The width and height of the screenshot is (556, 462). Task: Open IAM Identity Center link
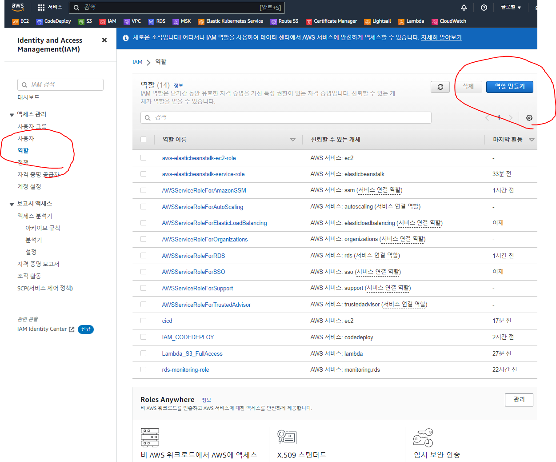click(x=42, y=329)
